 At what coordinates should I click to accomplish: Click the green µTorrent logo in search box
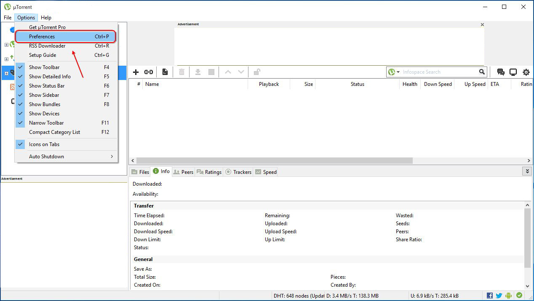point(392,72)
